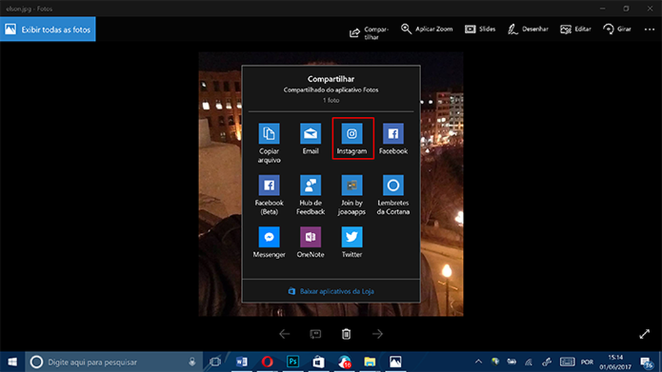The image size is (662, 372).
Task: Open the Editar photo editor
Action: click(575, 29)
